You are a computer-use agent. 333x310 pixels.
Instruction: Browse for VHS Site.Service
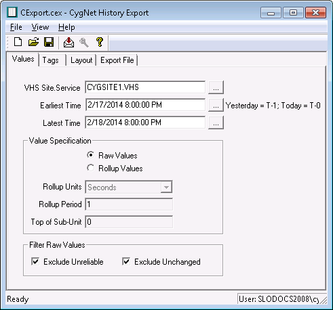[216, 87]
